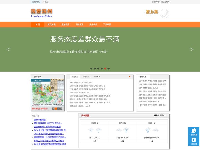Open link 预计9月投用！近20000个学位

click(48, 123)
